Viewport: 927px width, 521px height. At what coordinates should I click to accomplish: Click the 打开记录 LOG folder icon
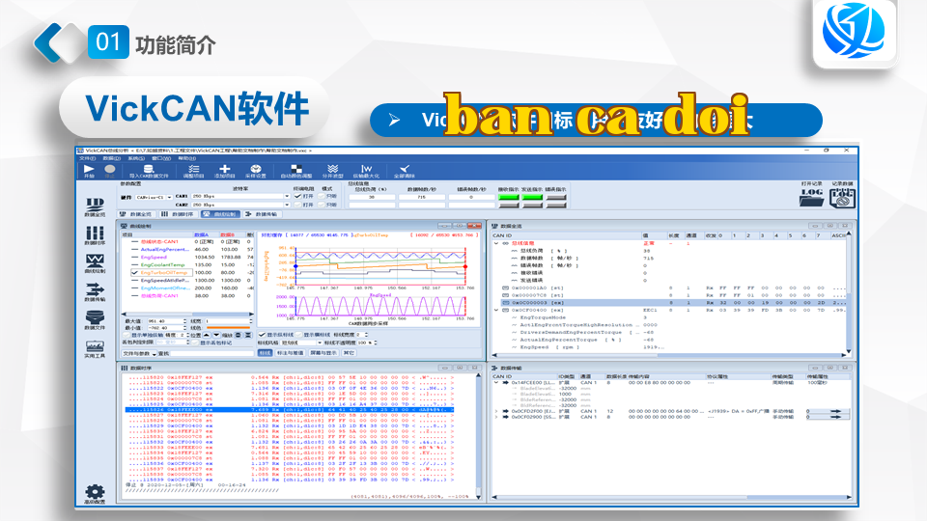[x=812, y=197]
